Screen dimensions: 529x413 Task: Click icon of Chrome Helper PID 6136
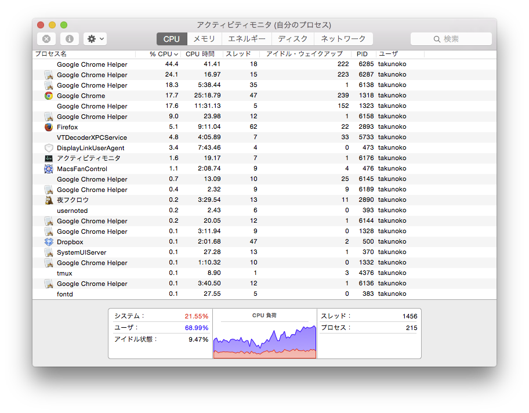(49, 284)
